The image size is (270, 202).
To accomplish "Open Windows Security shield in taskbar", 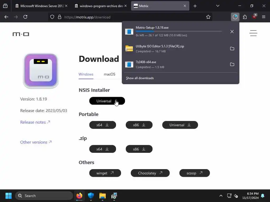I will click(x=91, y=196).
